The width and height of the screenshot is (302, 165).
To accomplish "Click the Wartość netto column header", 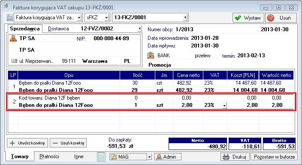I will [x=276, y=75].
